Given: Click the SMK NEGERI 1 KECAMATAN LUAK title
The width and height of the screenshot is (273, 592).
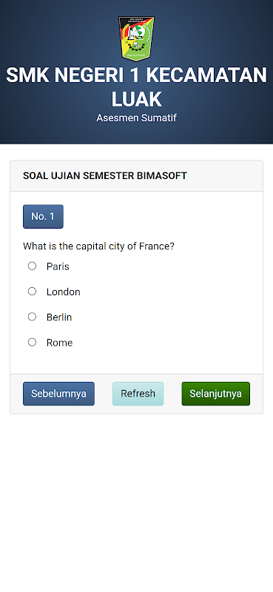Looking at the screenshot, I should click(x=136, y=87).
